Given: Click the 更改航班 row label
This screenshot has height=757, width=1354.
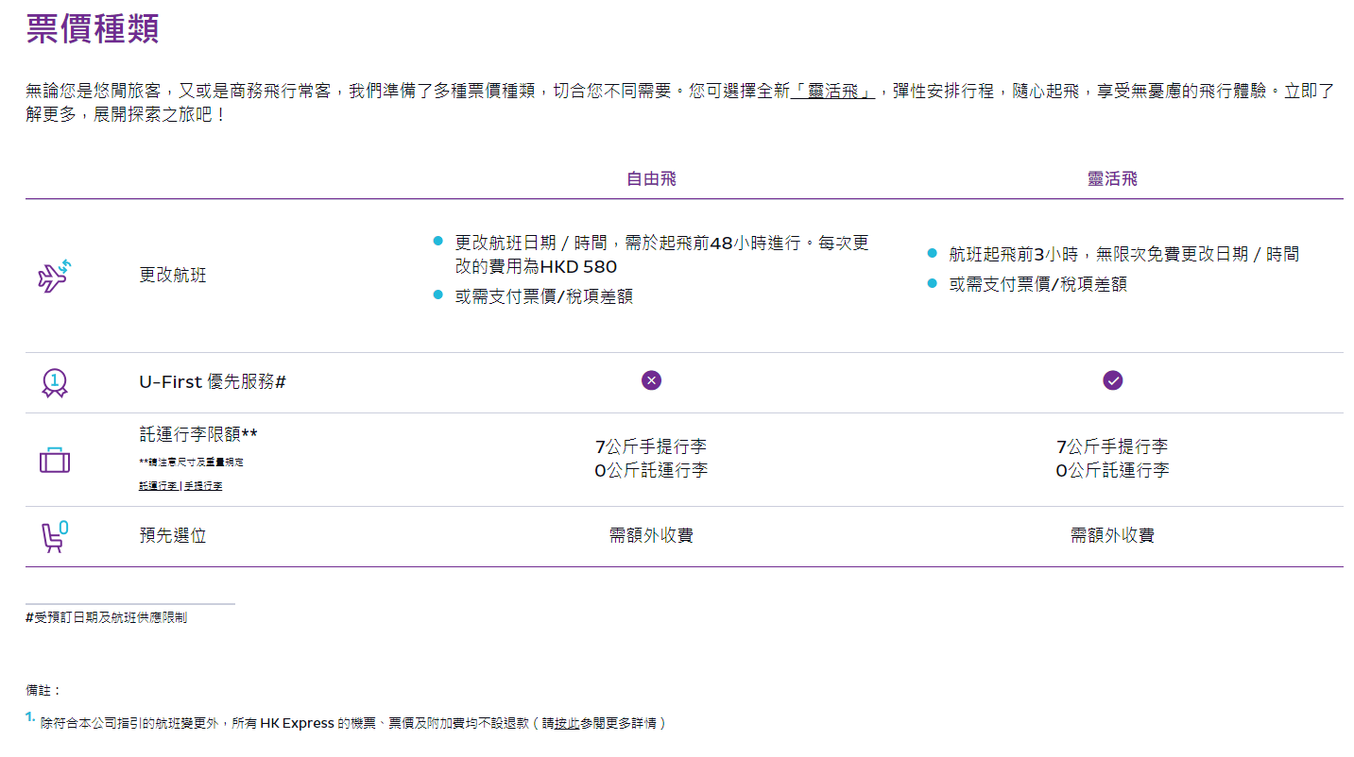Looking at the screenshot, I should click(173, 276).
